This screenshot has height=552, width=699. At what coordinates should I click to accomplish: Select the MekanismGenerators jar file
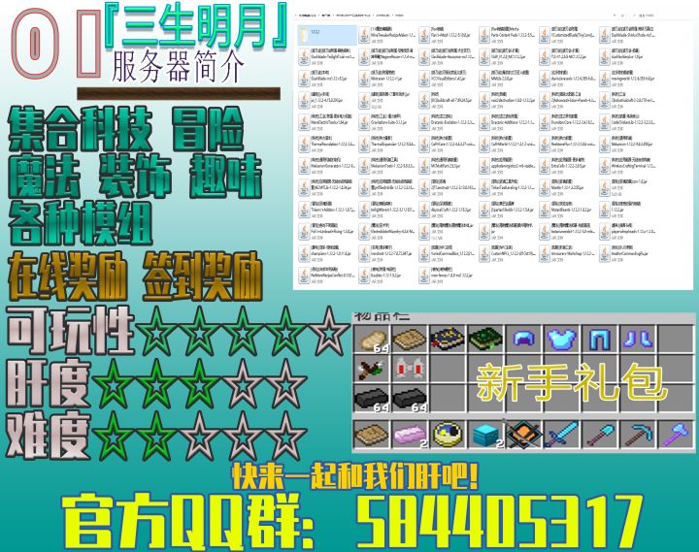click(327, 166)
